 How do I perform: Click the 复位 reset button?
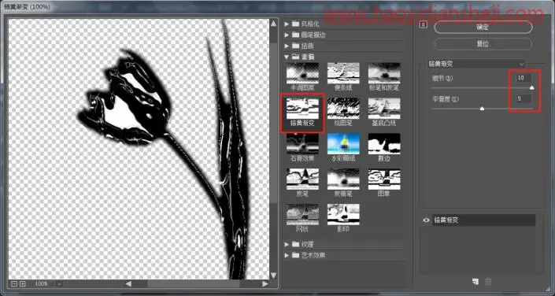click(483, 44)
